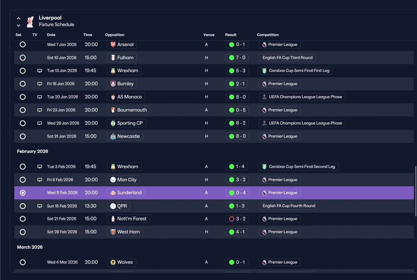The width and height of the screenshot is (417, 280).
Task: Click the Wolves club badge
Action: tap(113, 262)
